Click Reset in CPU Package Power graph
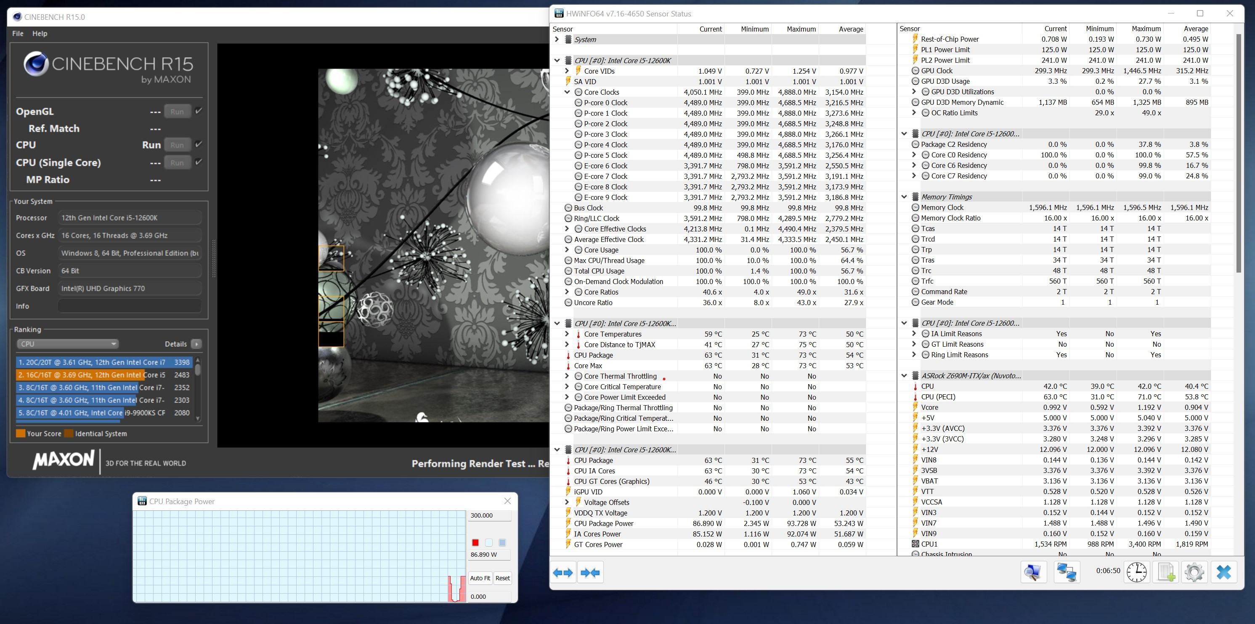Screen dimensions: 1255x624 [502, 578]
